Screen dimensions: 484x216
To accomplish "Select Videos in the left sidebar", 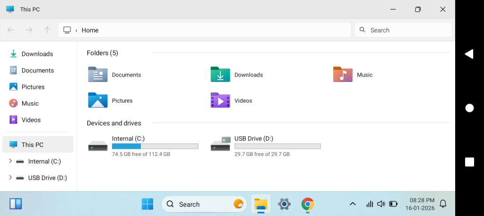I will 31,120.
